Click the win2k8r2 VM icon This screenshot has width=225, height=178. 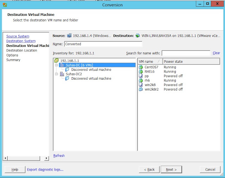(x=141, y=89)
